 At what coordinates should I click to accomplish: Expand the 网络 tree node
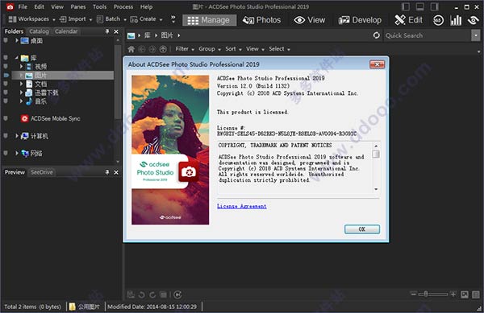[x=17, y=153]
